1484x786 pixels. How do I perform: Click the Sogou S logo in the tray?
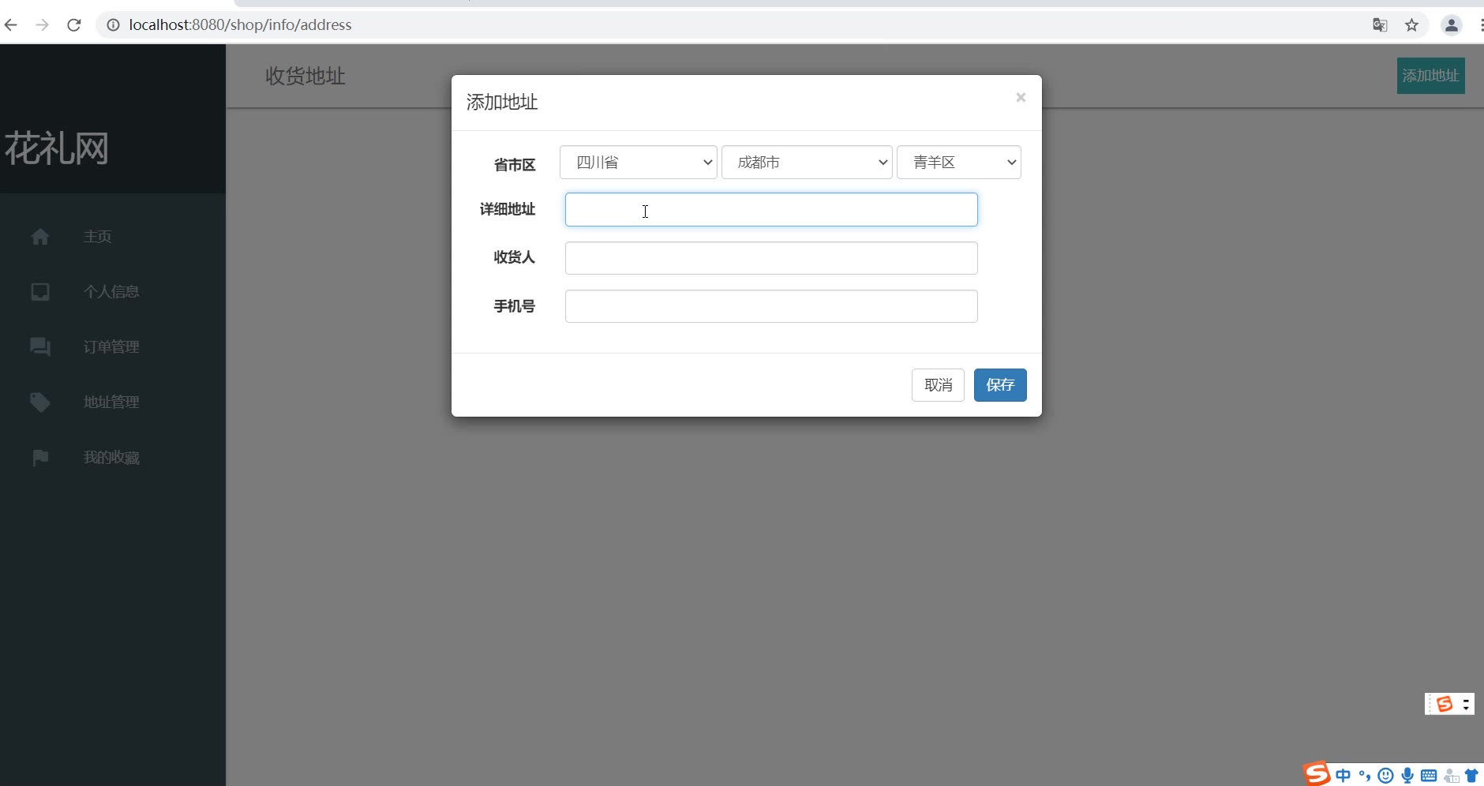[x=1316, y=773]
